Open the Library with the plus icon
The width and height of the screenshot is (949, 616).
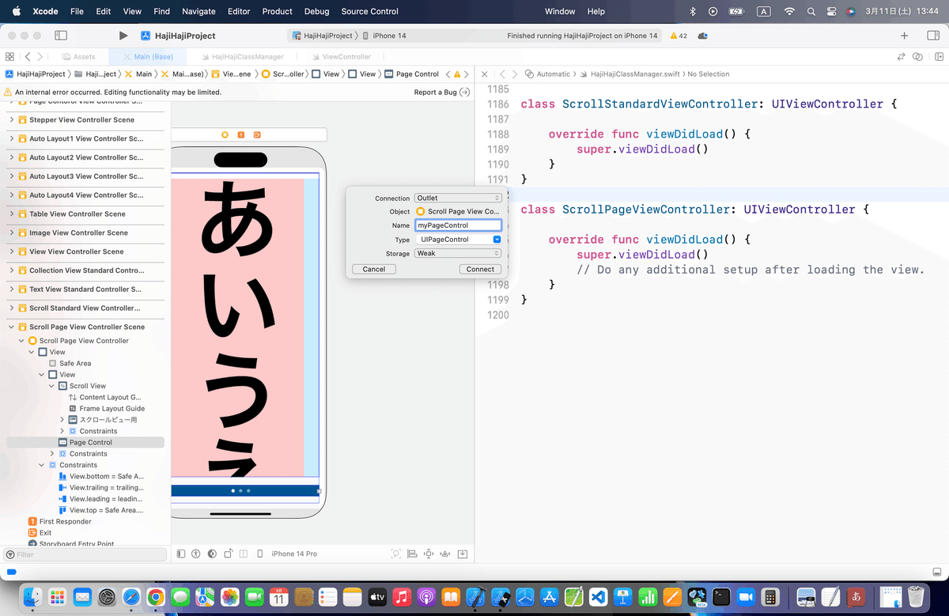tap(904, 36)
